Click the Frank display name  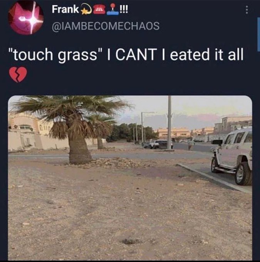(65, 9)
